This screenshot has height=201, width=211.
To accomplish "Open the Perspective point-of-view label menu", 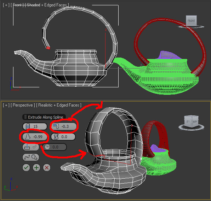I will [x=23, y=105].
